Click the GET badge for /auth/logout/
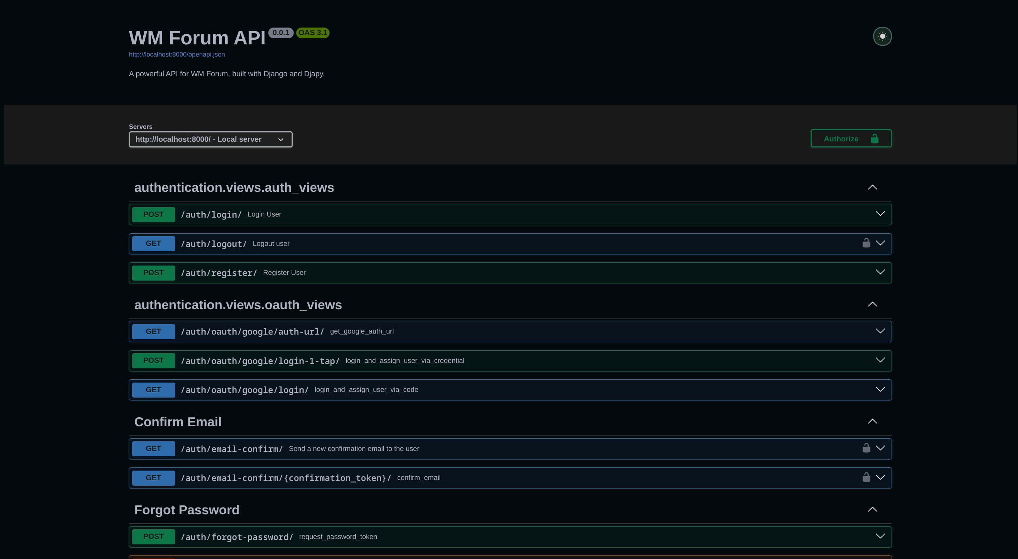This screenshot has width=1018, height=559. pyautogui.click(x=153, y=244)
